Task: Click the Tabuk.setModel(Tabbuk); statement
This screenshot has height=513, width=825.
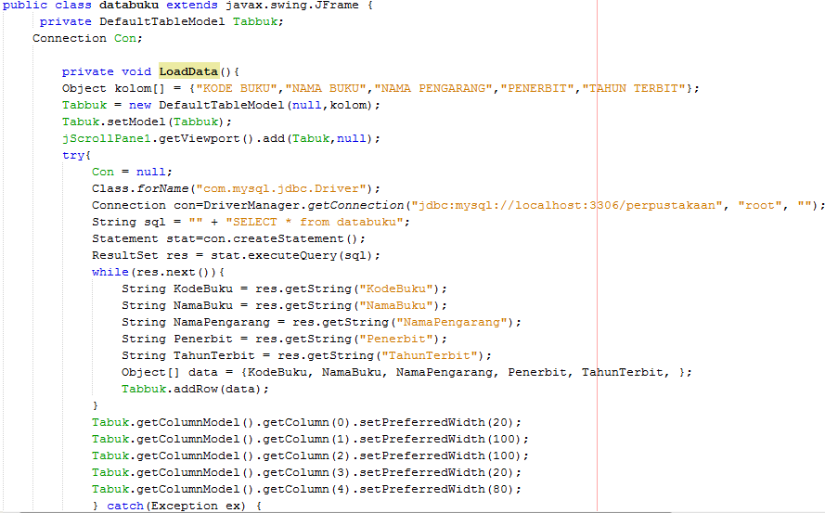Action: pos(147,122)
